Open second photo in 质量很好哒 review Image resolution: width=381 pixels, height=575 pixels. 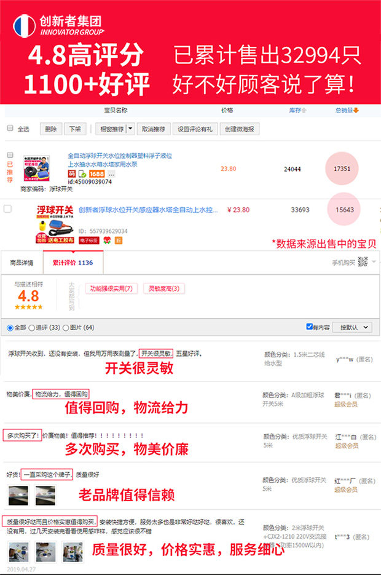point(46,552)
